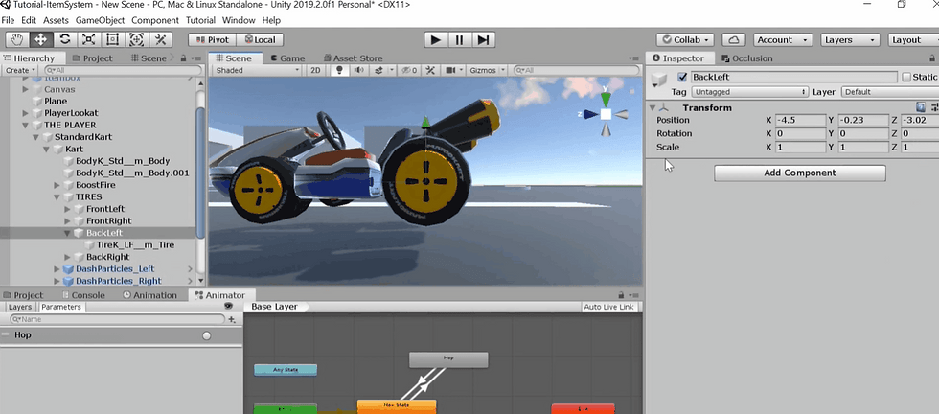Select the Hop state node
The width and height of the screenshot is (939, 414).
448,359
